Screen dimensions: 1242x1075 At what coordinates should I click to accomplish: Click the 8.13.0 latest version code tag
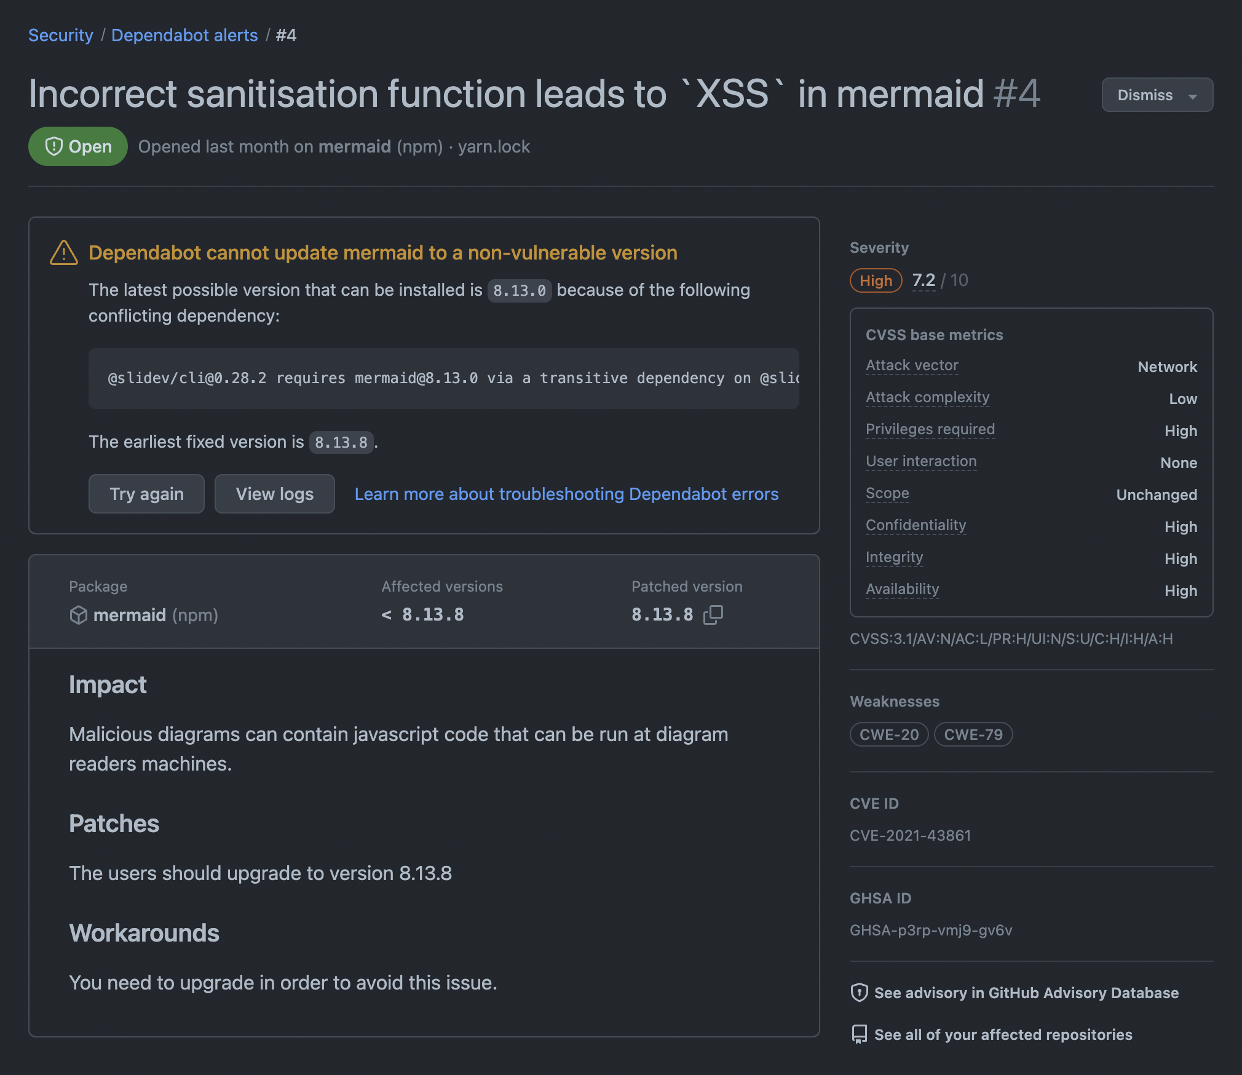(x=520, y=290)
